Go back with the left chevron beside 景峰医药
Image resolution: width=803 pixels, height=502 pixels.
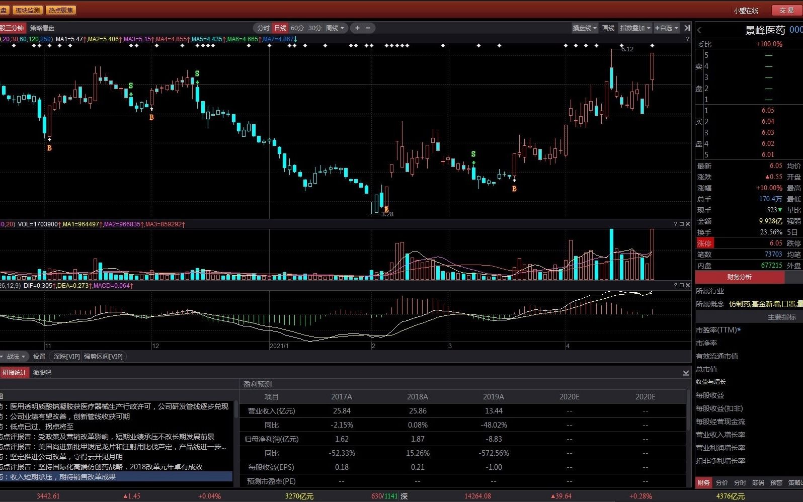[699, 30]
